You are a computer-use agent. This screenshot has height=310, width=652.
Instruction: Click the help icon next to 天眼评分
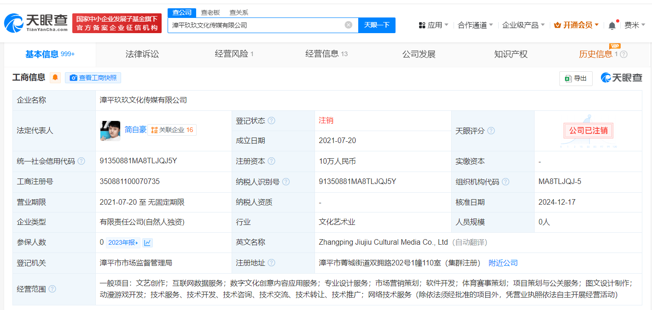click(491, 131)
